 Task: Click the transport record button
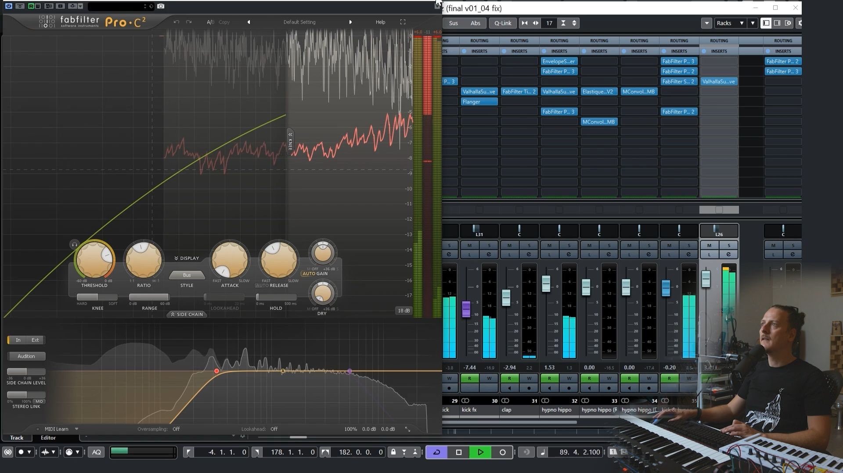(502, 452)
